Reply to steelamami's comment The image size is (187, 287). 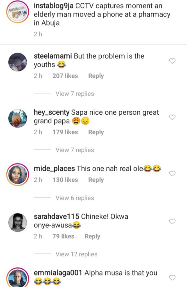(x=96, y=76)
